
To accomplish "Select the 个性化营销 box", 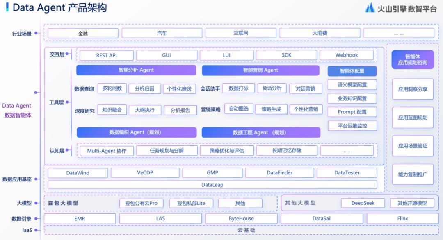I will click(x=306, y=109).
